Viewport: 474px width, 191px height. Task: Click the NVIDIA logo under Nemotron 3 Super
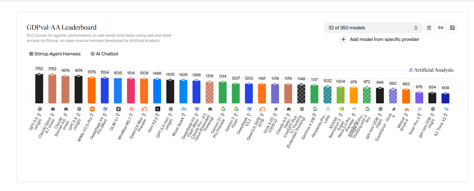[341, 109]
